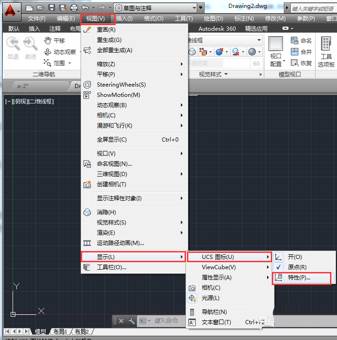Open the workspace dropdown 草图与注释

[x=155, y=8]
